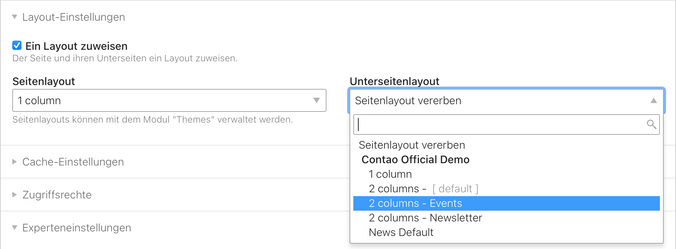This screenshot has height=249, width=676.
Task: Click the 'Seitenlayout' field label
Action: pos(44,81)
